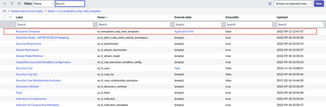326x107 pixels.
Task: Select the All breadcrumb
Action: (4, 11)
